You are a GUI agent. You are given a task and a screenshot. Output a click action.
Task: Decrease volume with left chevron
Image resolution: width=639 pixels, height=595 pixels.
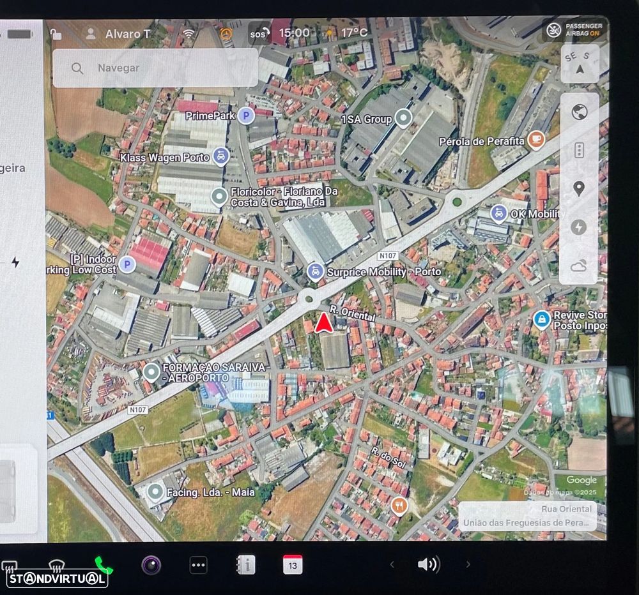point(392,564)
